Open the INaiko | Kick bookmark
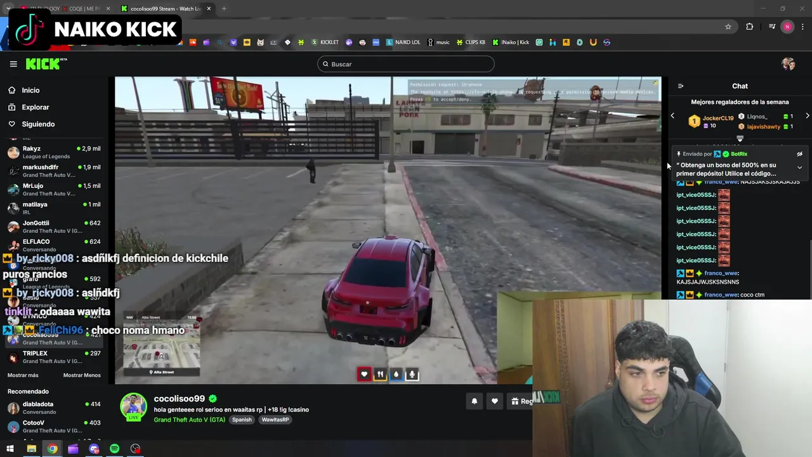Screen dimensions: 812x457 (511, 43)
